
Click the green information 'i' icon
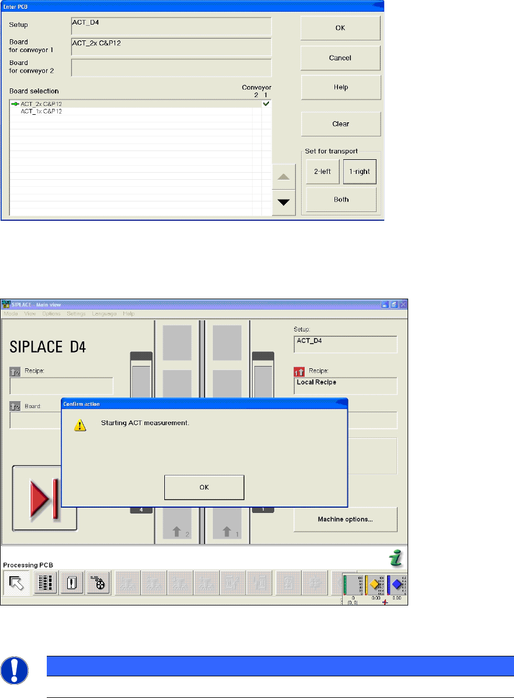pyautogui.click(x=396, y=558)
